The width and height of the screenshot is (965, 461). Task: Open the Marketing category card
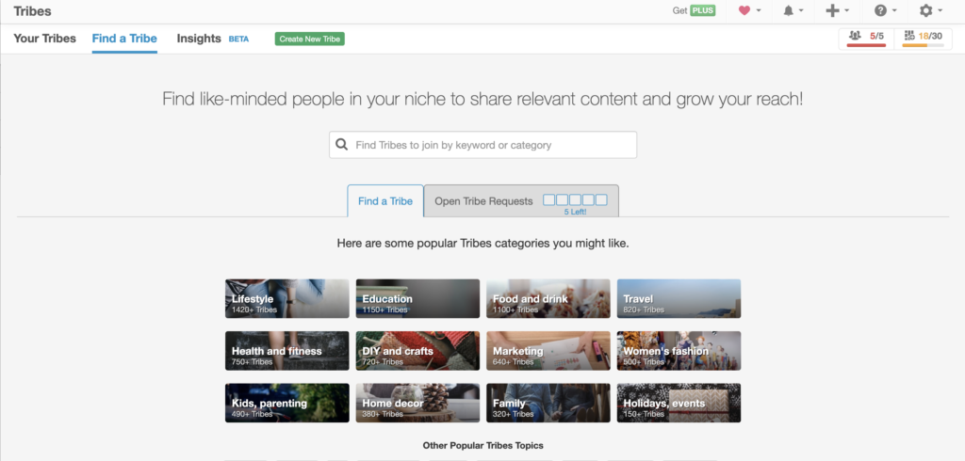tap(548, 351)
